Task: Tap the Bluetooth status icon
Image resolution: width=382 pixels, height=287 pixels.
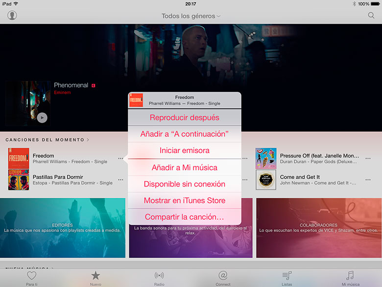Action: pyautogui.click(x=354, y=4)
